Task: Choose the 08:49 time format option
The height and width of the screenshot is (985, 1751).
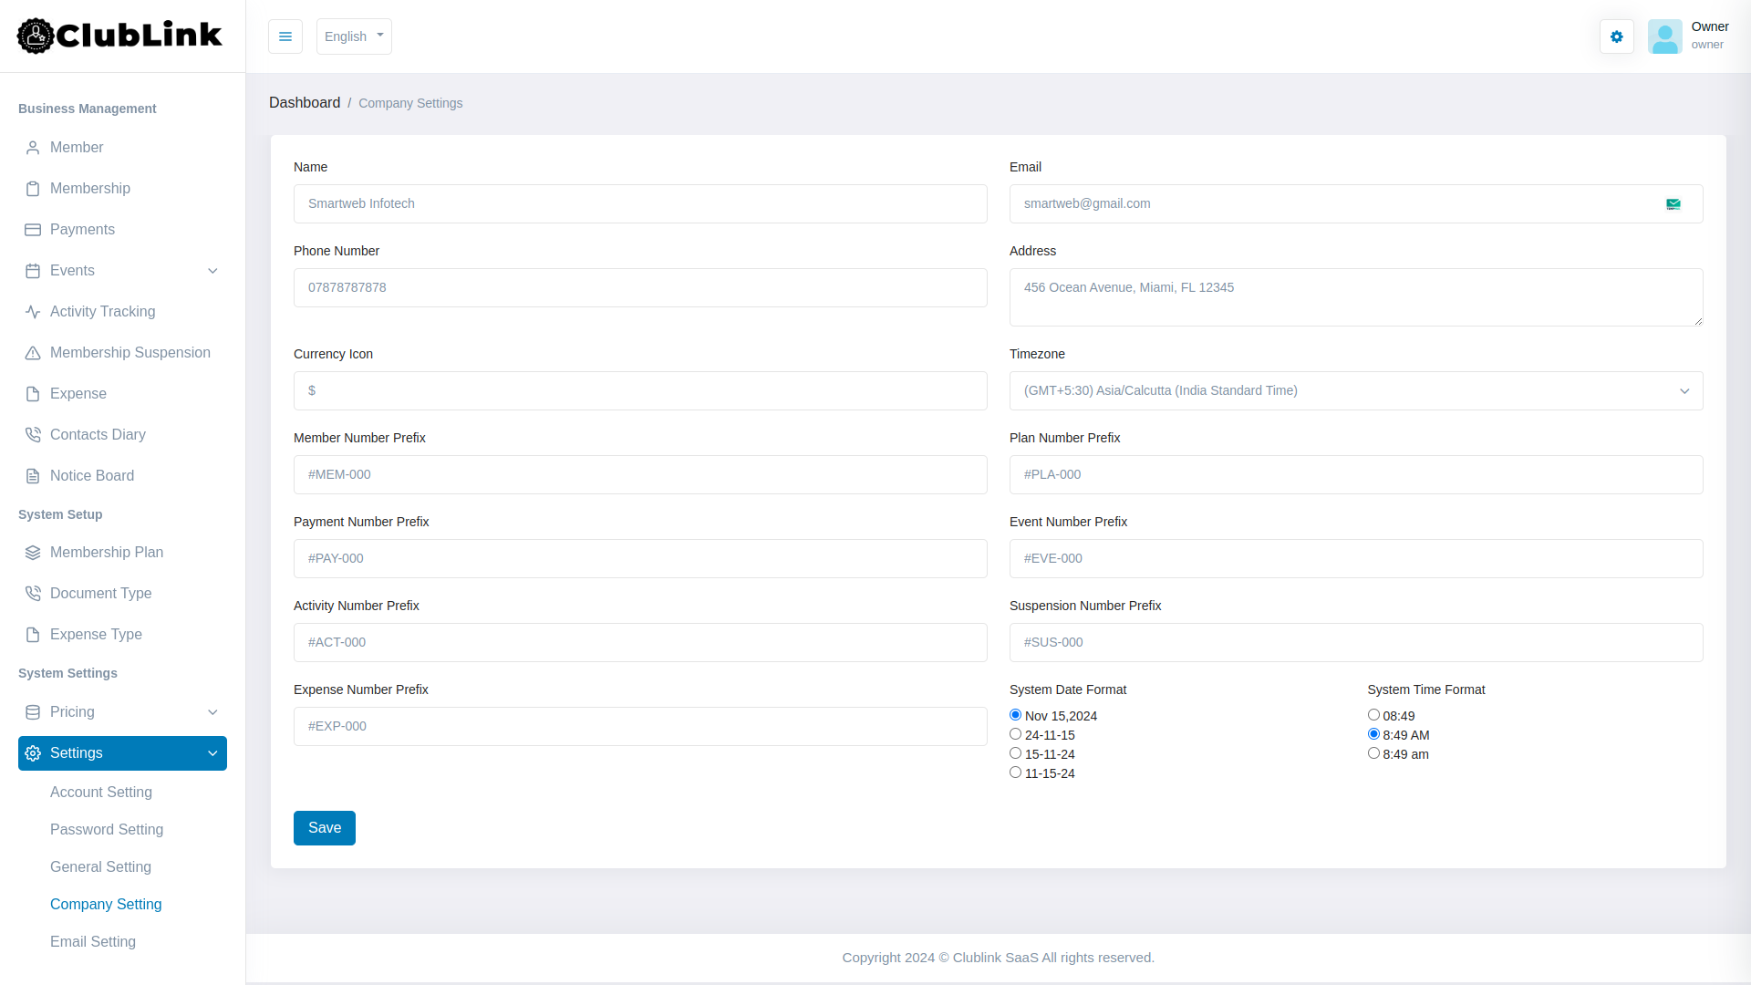Action: (1373, 714)
